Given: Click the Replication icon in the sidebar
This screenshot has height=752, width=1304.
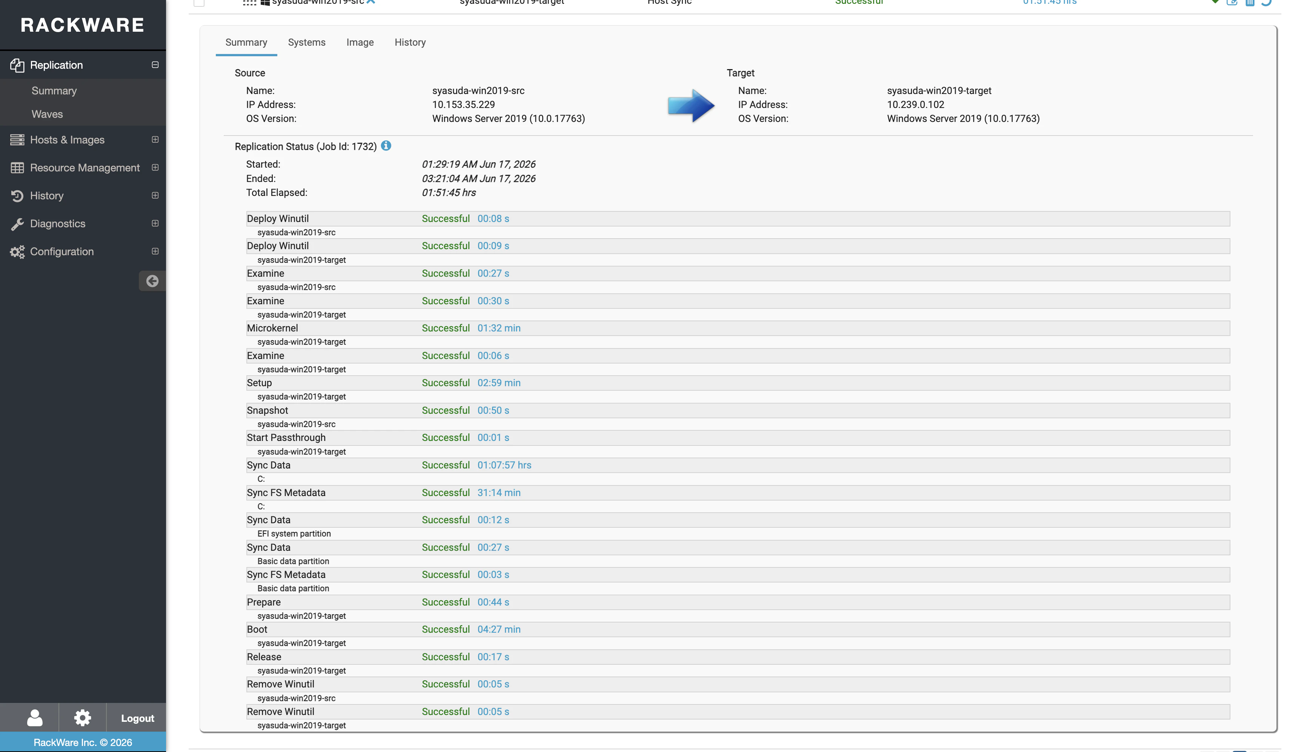Looking at the screenshot, I should [x=17, y=65].
